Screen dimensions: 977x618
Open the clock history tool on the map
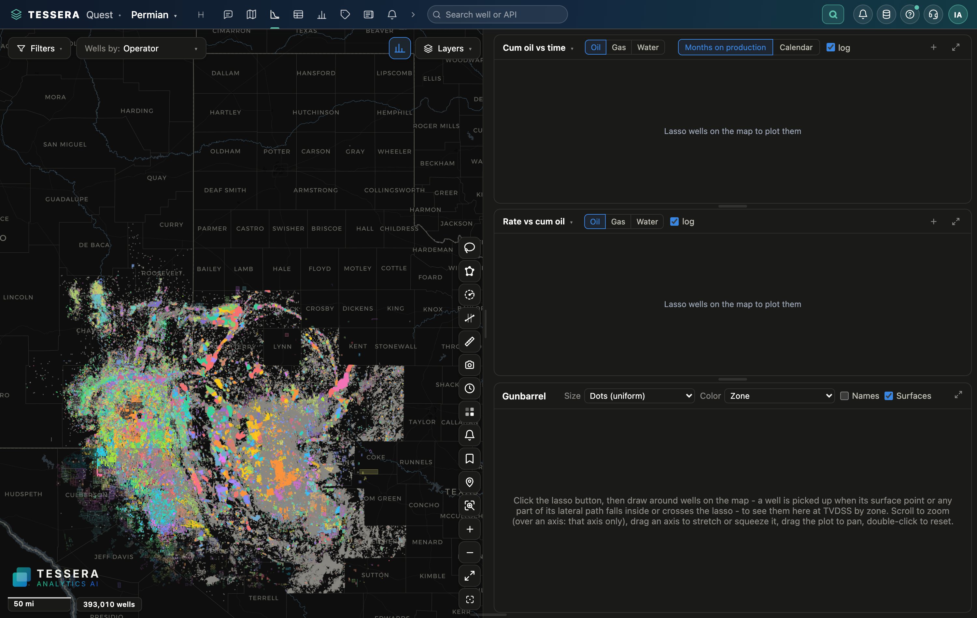click(469, 389)
